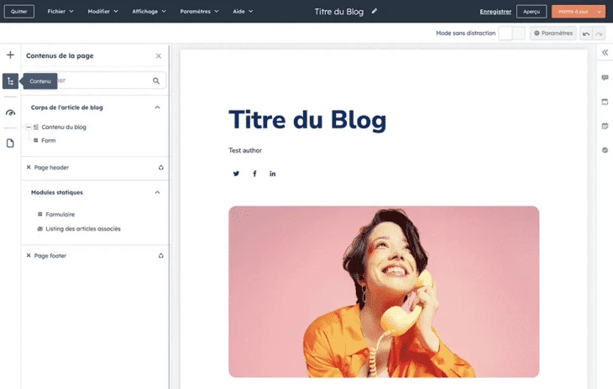Click the Test author text

pos(245,150)
